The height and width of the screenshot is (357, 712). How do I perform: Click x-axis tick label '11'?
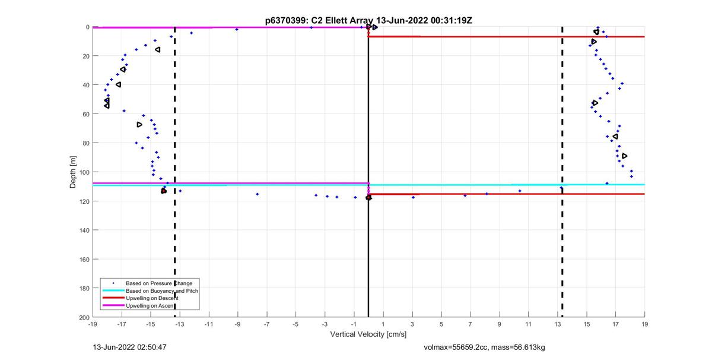click(x=528, y=324)
